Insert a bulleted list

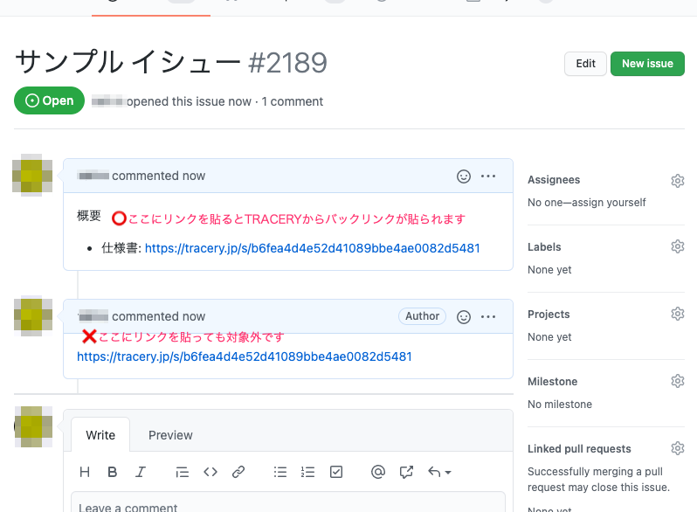tap(280, 472)
